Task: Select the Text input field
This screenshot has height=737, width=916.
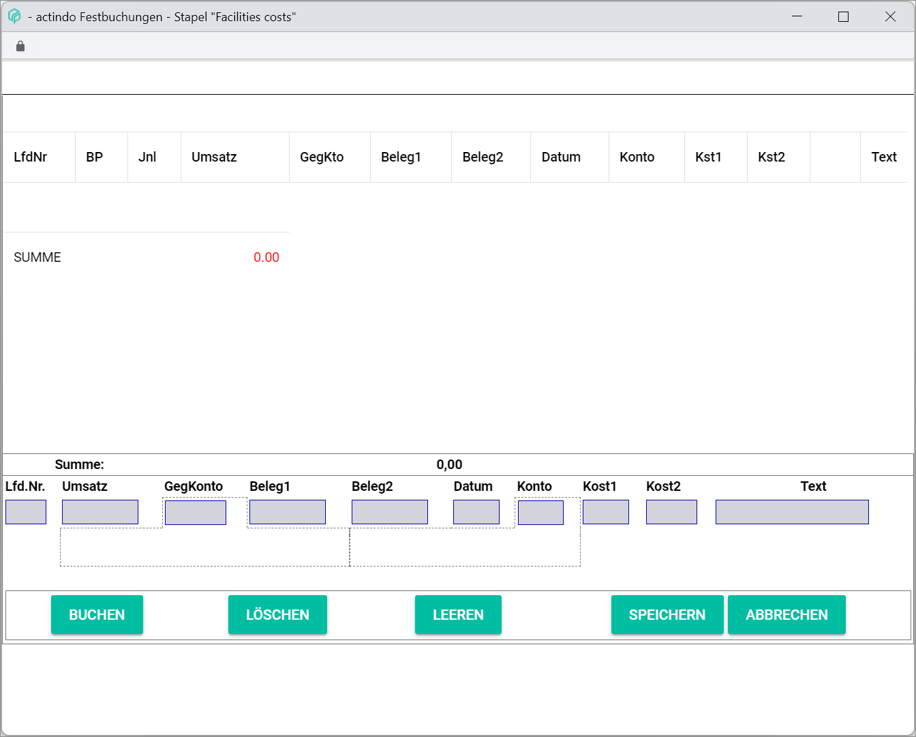Action: (792, 512)
